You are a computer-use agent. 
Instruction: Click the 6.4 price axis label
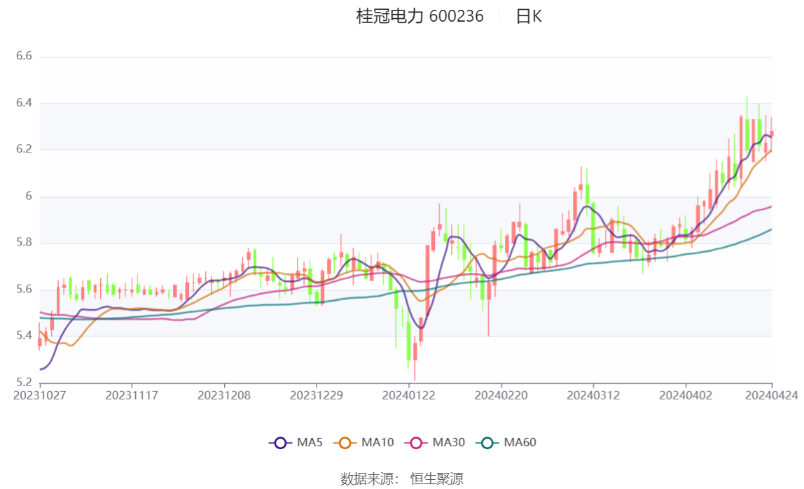25,104
